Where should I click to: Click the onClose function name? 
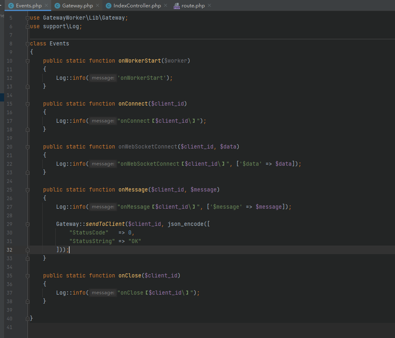(x=130, y=276)
